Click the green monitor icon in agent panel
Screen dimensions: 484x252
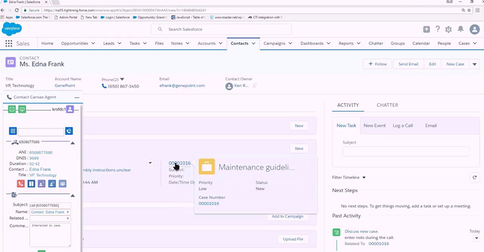(x=22, y=109)
